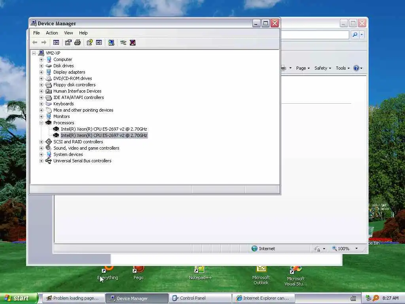405x304 pixels.
Task: Click the Uninstall device toolbar icon
Action: pyautogui.click(x=133, y=42)
